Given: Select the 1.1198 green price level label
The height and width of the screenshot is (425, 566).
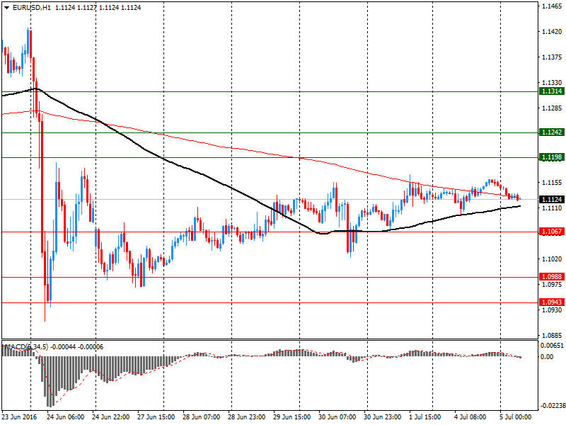Looking at the screenshot, I should pyautogui.click(x=552, y=157).
